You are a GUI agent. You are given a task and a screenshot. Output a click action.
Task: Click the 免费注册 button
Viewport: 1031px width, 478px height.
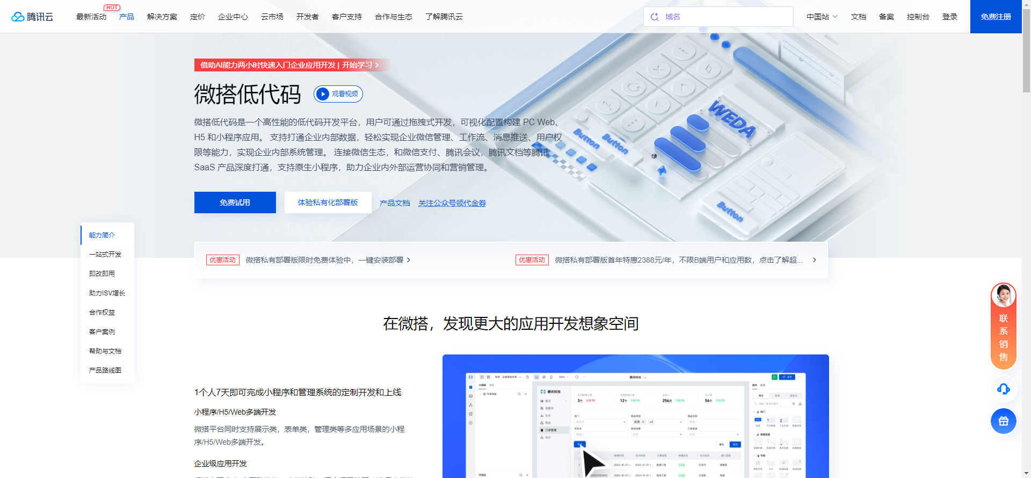coord(996,17)
